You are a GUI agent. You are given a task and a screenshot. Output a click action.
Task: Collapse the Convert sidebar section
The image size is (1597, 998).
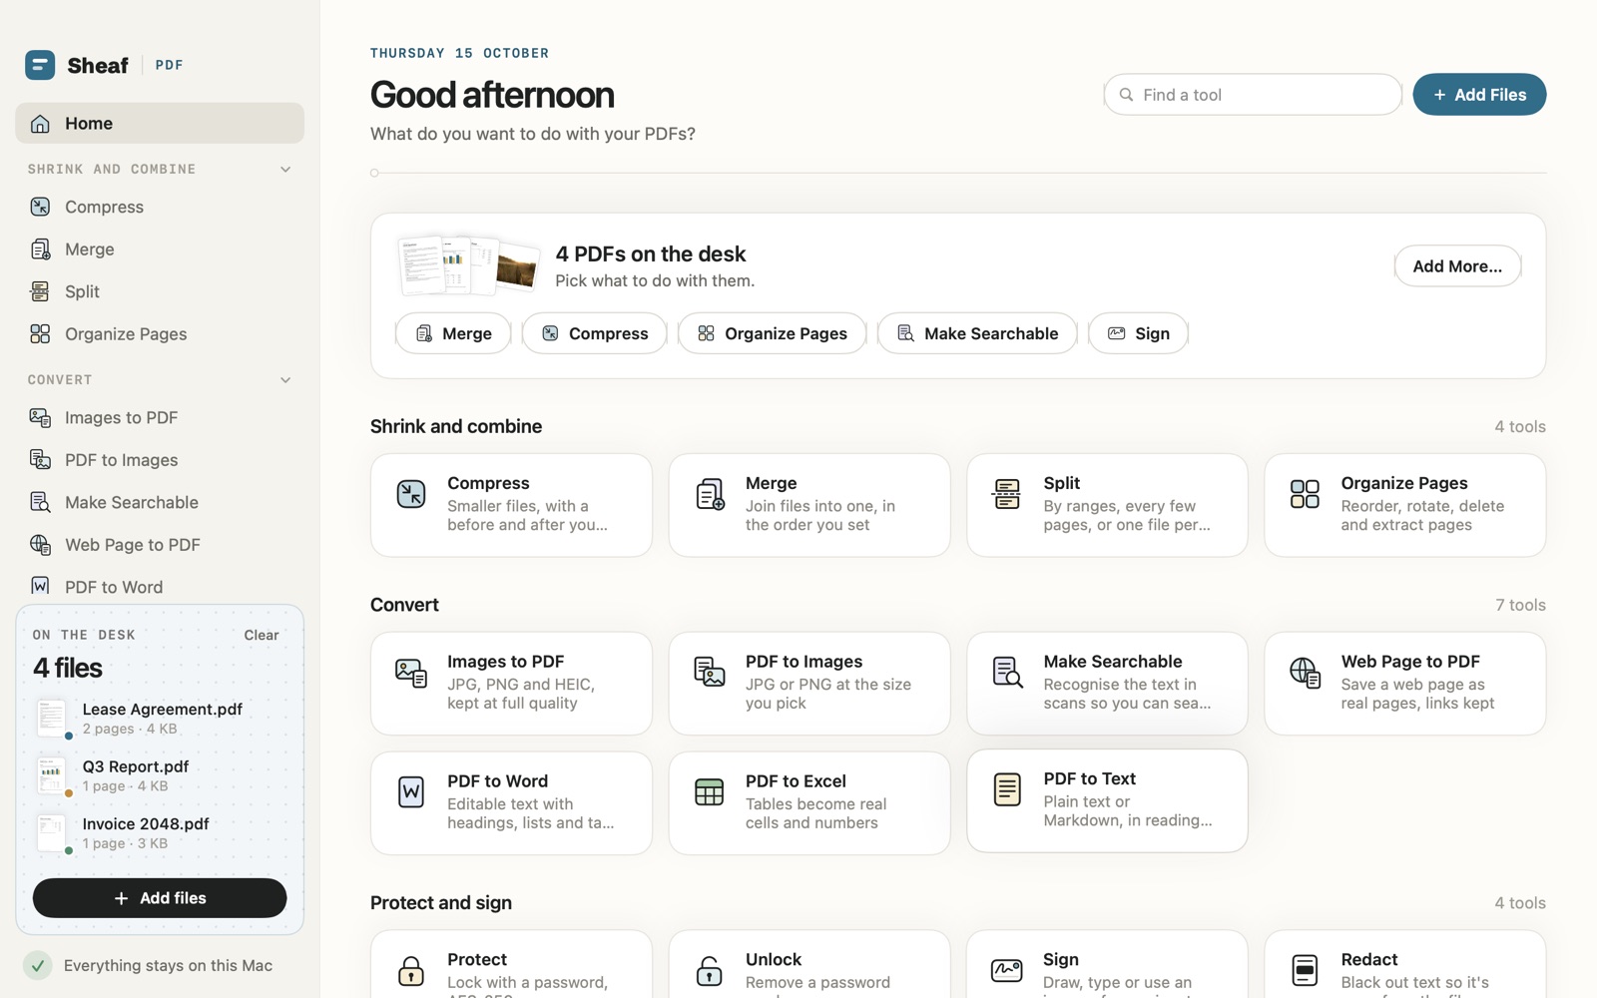(285, 380)
